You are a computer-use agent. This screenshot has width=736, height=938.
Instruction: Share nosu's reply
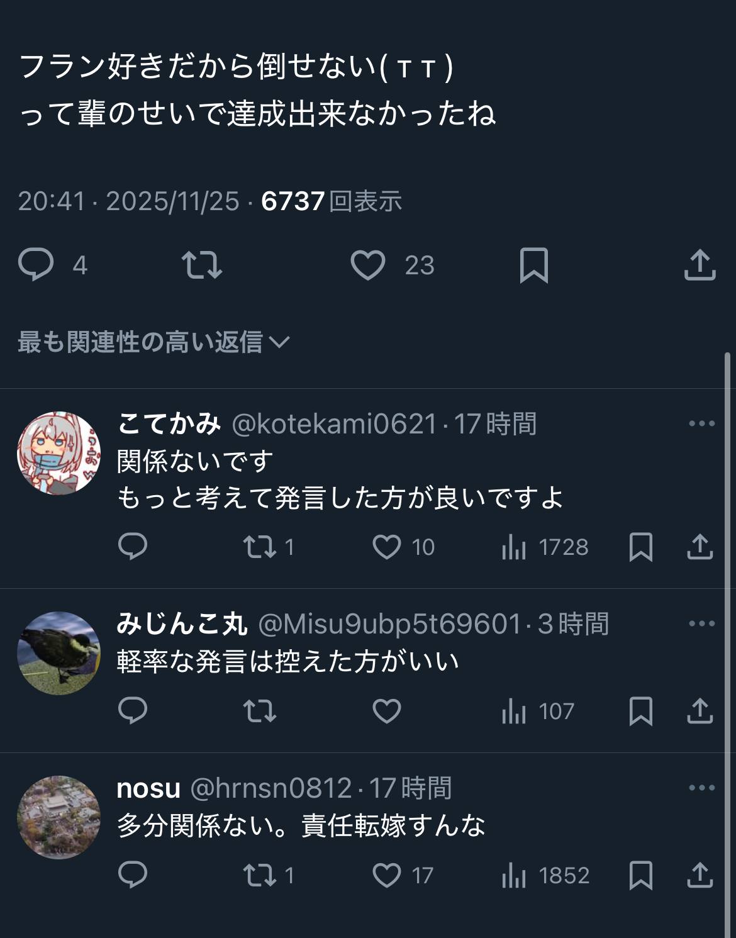(x=700, y=875)
